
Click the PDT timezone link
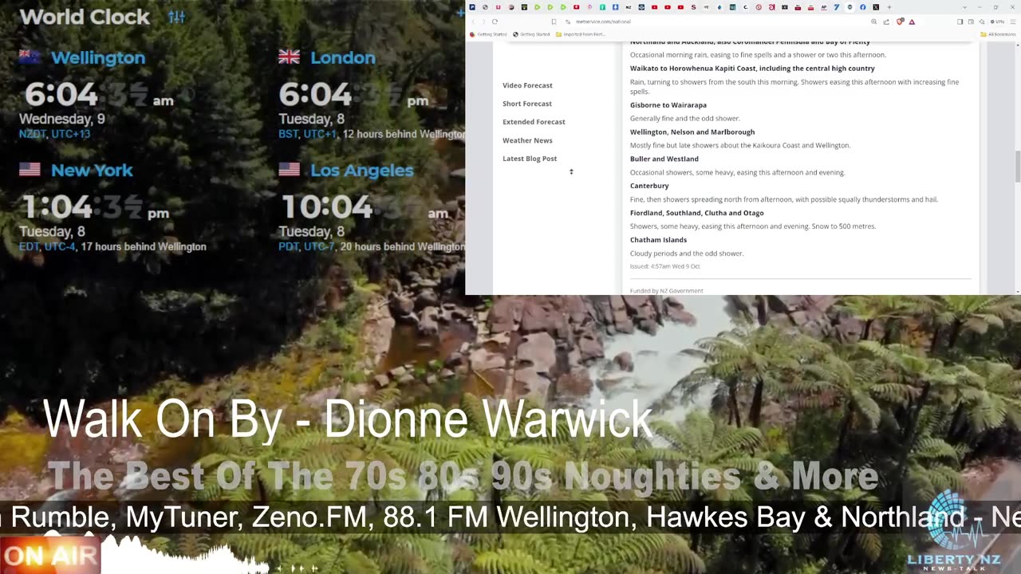point(288,246)
